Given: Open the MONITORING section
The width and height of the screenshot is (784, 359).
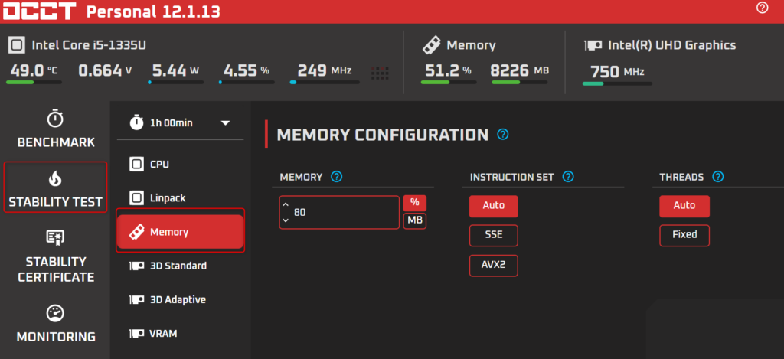Looking at the screenshot, I should pyautogui.click(x=55, y=323).
